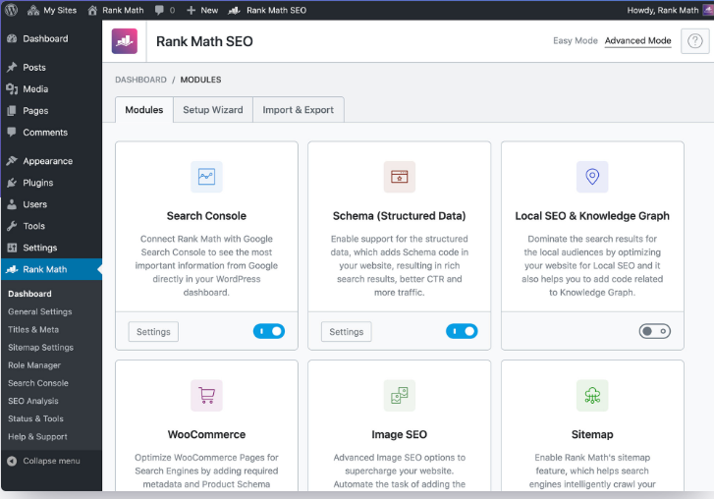Click the DASHBOARD breadcrumb link
This screenshot has width=714, height=499.
click(x=140, y=80)
